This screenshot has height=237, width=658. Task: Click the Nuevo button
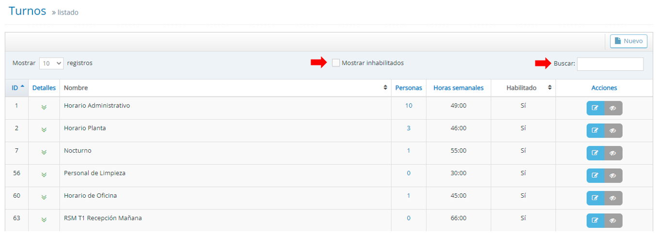coord(628,41)
